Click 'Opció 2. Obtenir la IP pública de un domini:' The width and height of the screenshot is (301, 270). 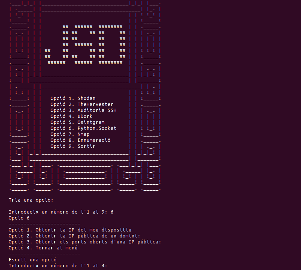(x=75, y=236)
